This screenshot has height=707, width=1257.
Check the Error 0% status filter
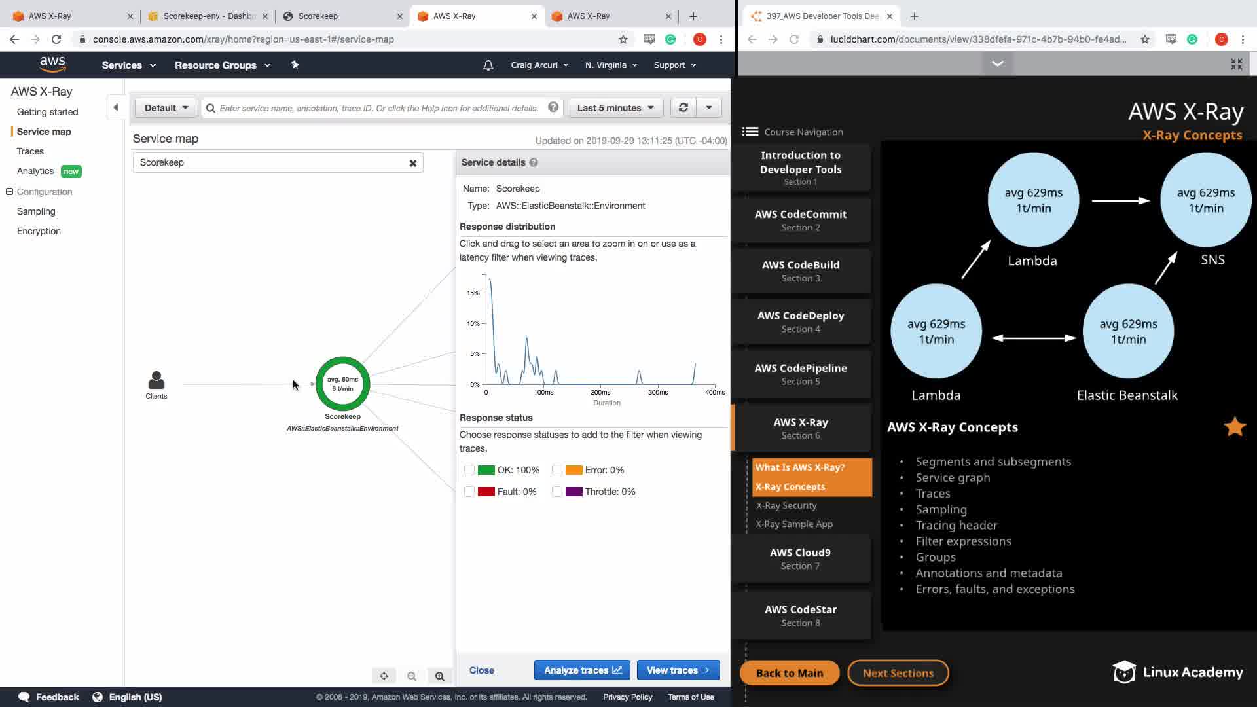(x=557, y=470)
